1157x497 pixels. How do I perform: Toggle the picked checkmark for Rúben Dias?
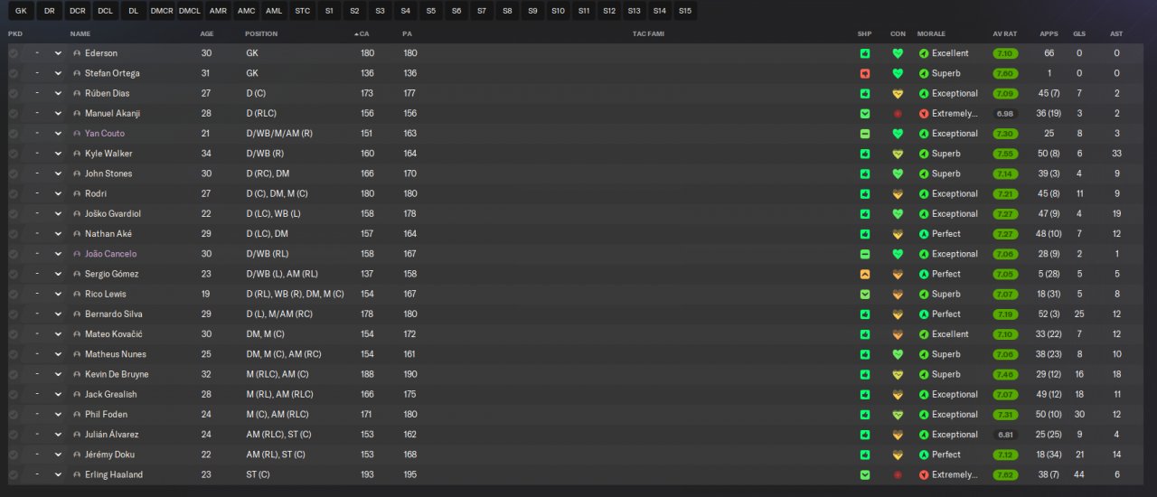[13, 94]
